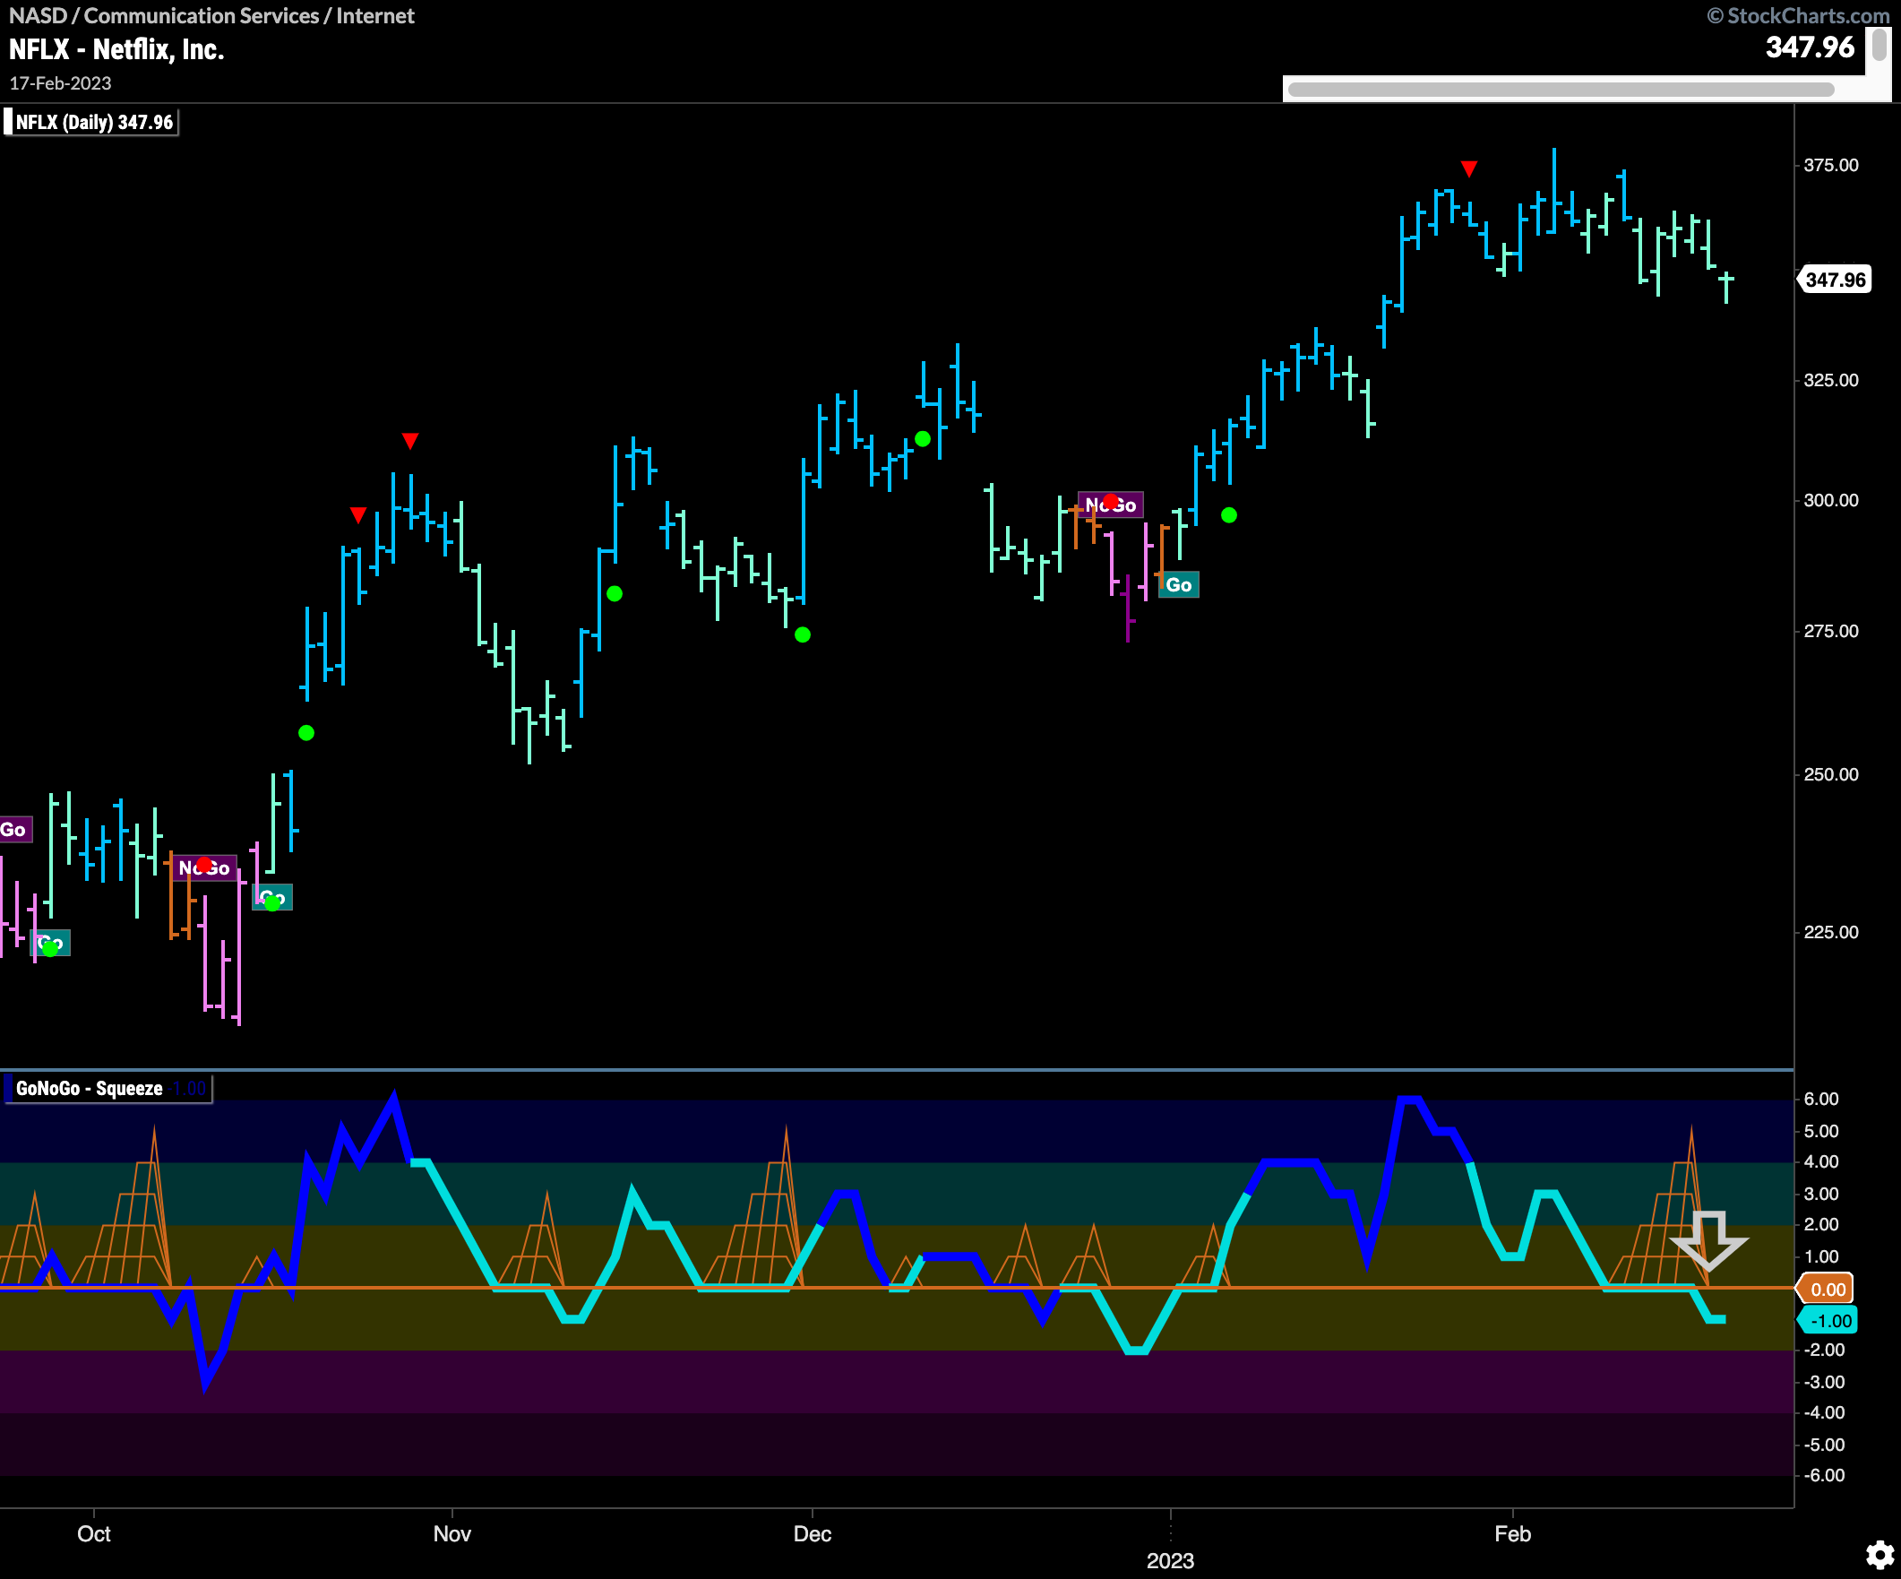Click the 17-Feb-2023 date text
This screenshot has width=1901, height=1579.
tap(61, 83)
